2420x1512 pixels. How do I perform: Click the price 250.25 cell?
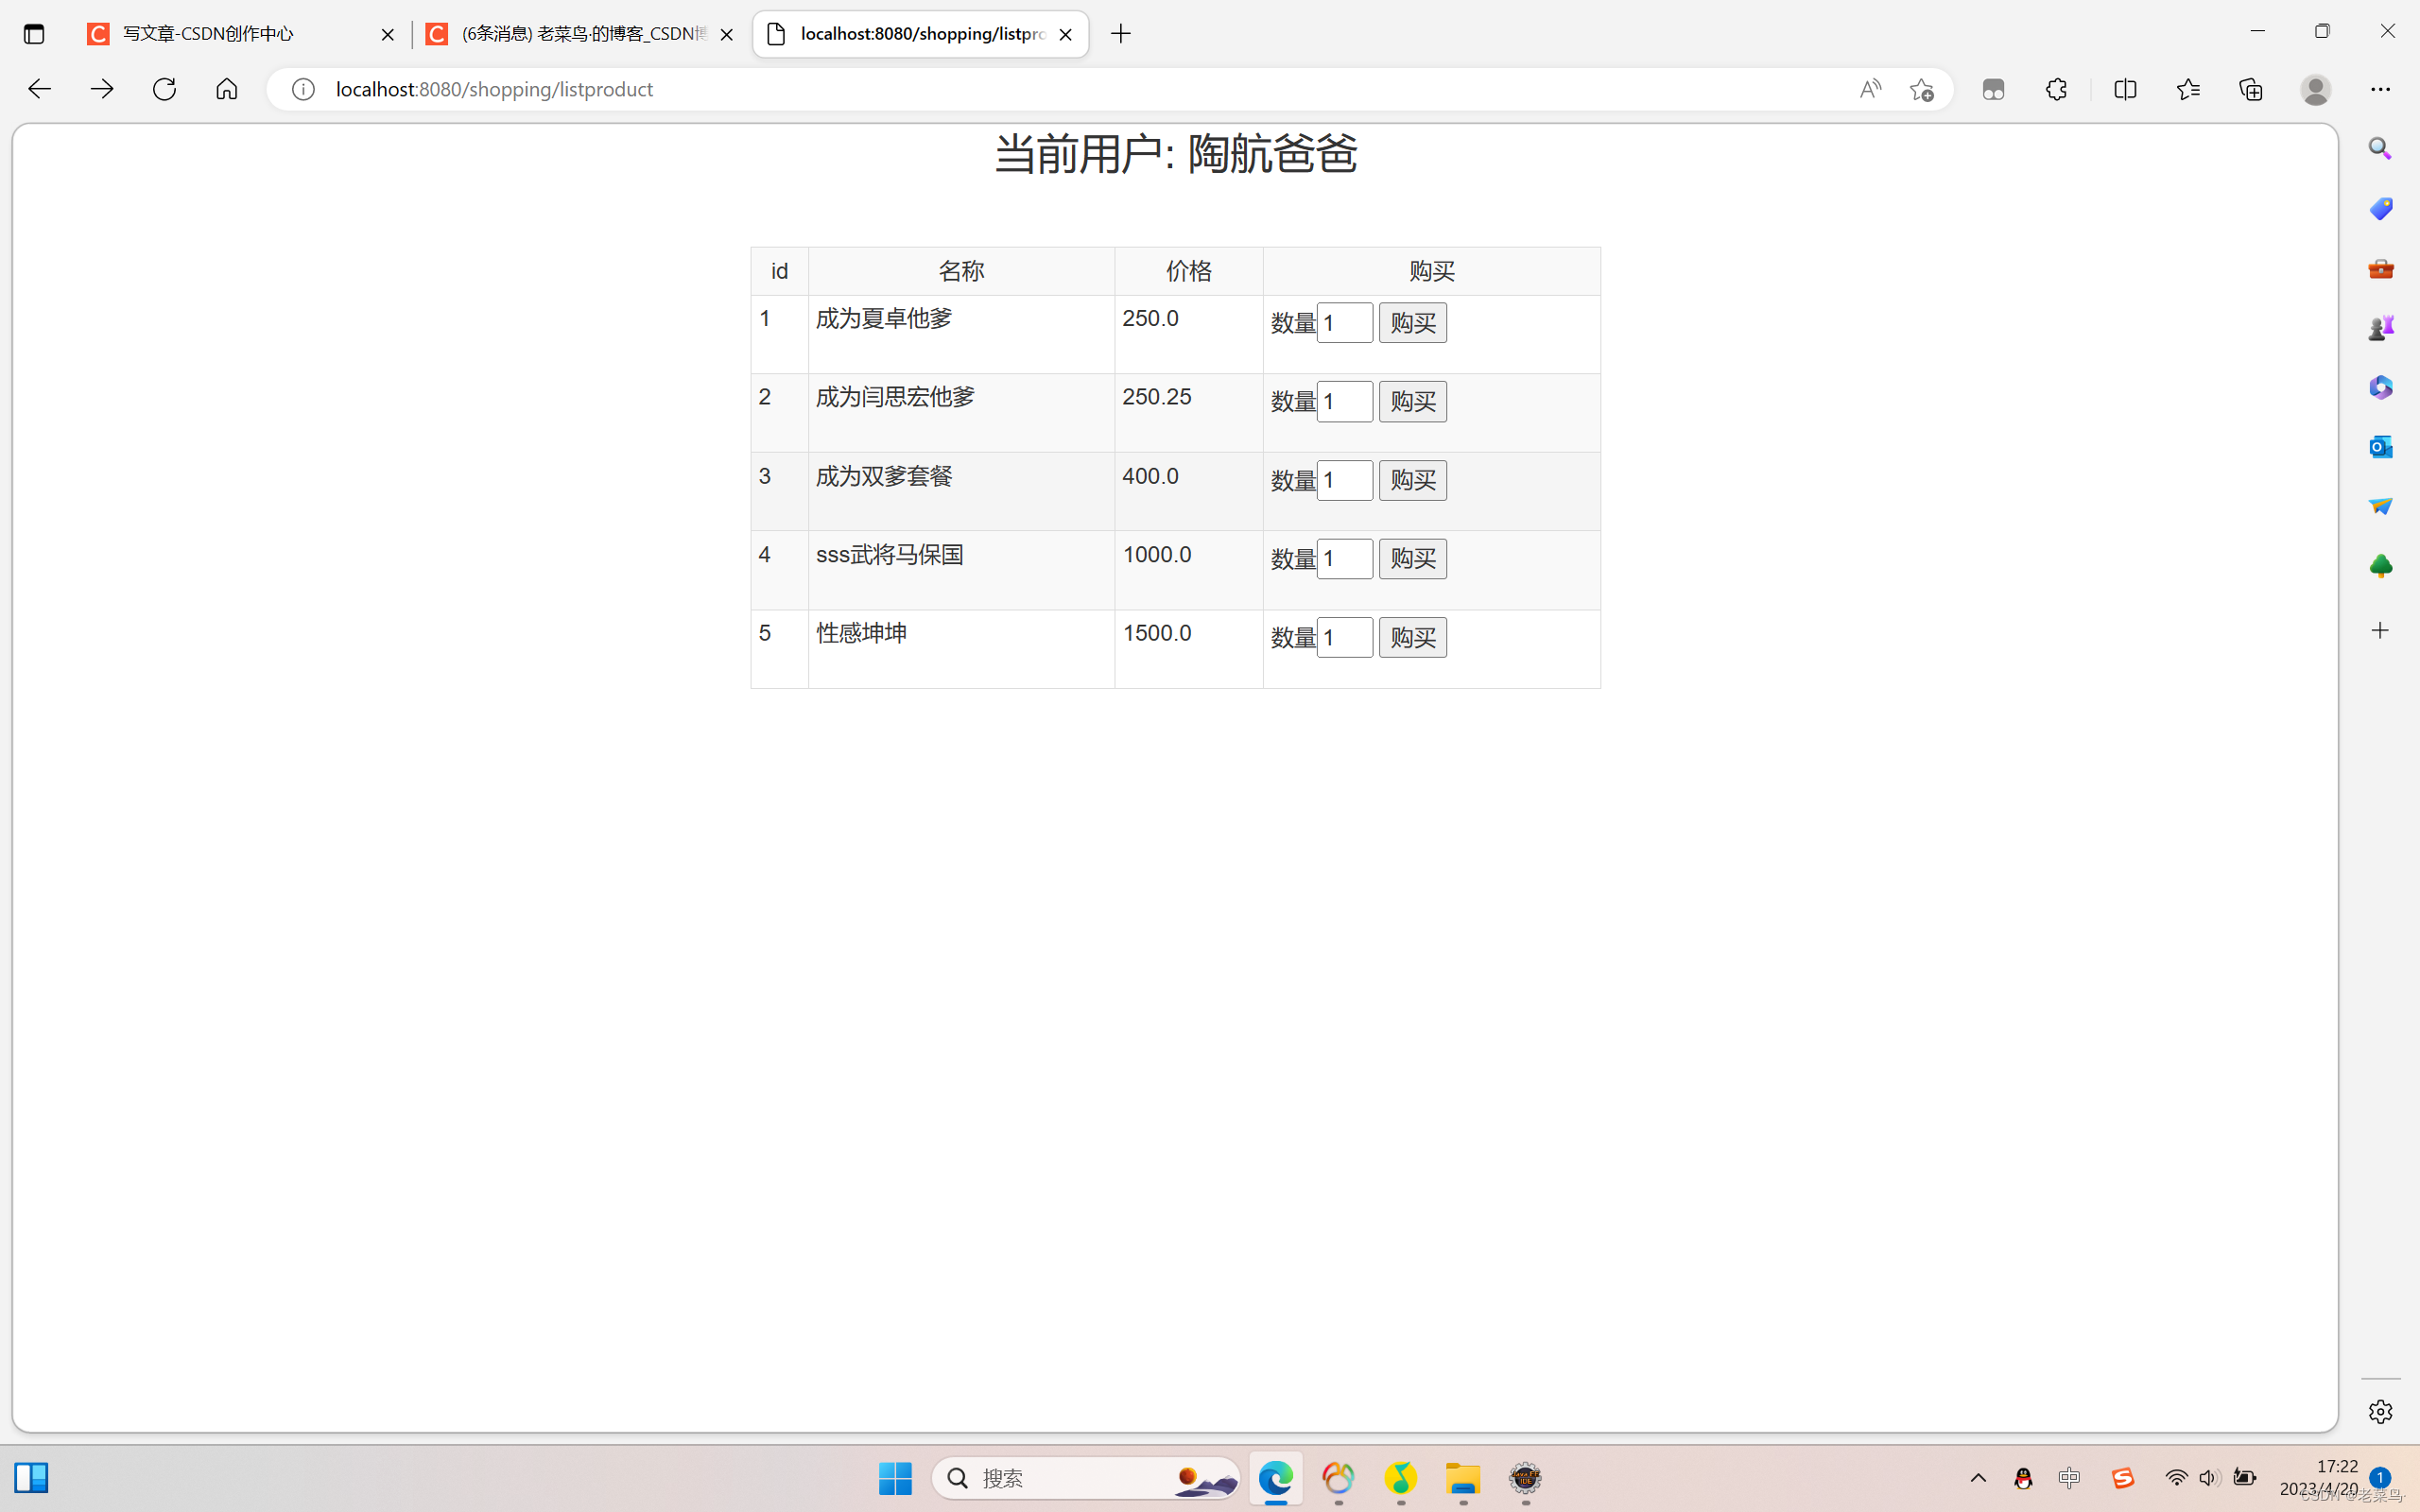point(1189,412)
